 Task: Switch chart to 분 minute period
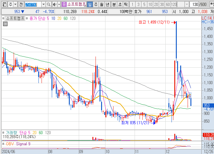click(x=114, y=5)
